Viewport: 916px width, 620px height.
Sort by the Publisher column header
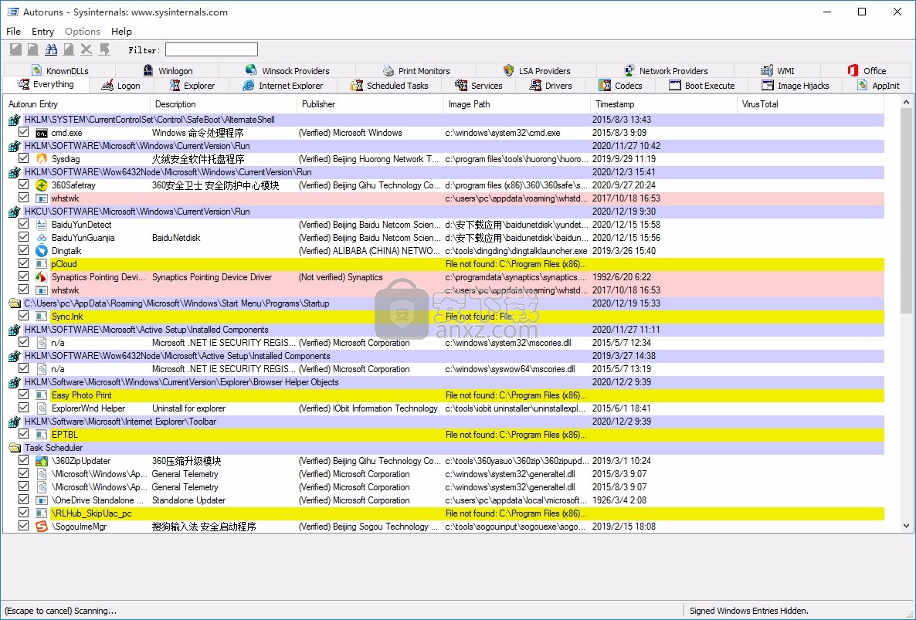click(x=371, y=104)
